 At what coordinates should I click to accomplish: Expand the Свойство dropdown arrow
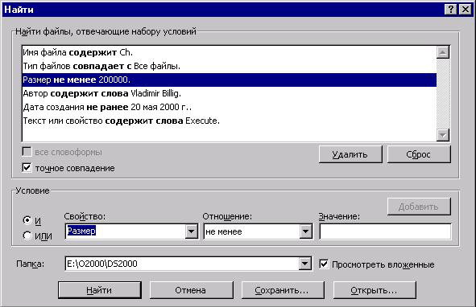[x=191, y=231]
